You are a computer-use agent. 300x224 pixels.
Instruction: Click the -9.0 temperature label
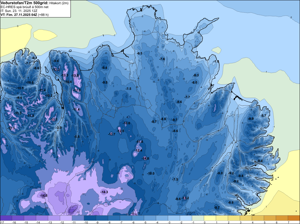[220, 173]
